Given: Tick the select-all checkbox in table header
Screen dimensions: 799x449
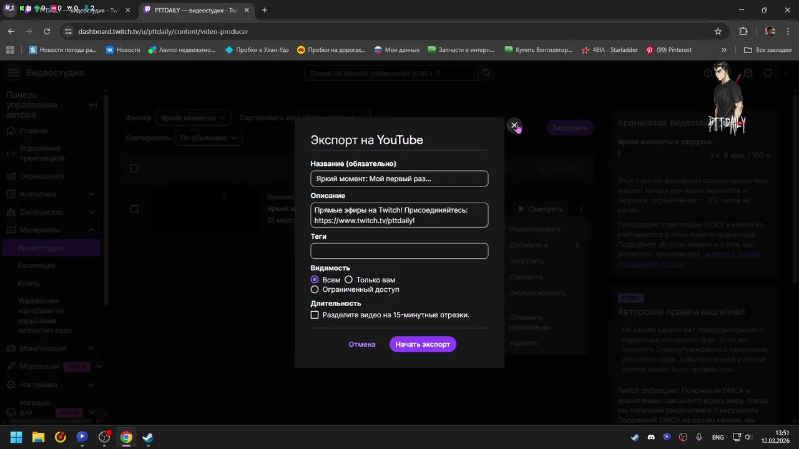Looking at the screenshot, I should pyautogui.click(x=134, y=168).
